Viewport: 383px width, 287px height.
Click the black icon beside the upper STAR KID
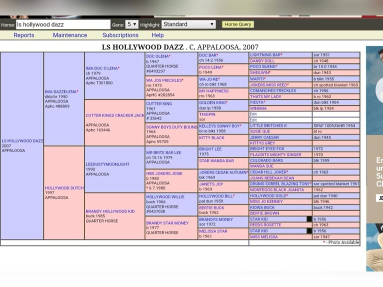coord(309,219)
